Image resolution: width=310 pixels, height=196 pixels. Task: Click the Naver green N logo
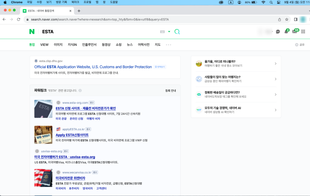coord(32,32)
